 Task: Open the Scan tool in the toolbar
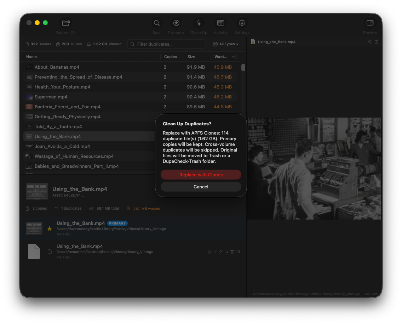[x=157, y=22]
